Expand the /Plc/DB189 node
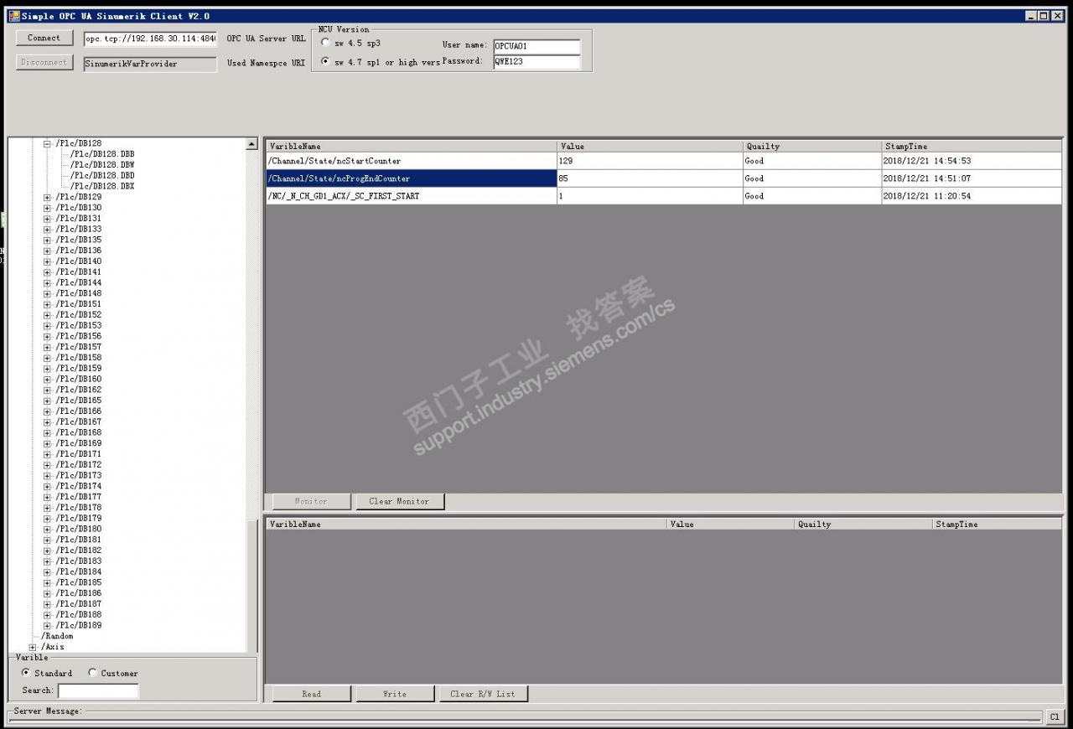1073x729 pixels. (48, 625)
